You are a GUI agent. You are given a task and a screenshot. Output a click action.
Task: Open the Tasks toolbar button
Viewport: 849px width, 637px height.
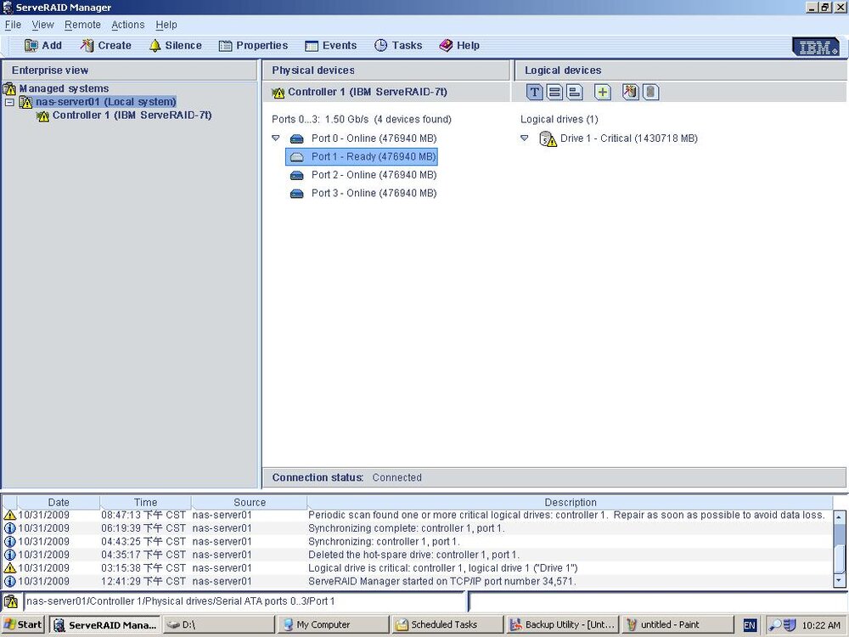click(398, 46)
